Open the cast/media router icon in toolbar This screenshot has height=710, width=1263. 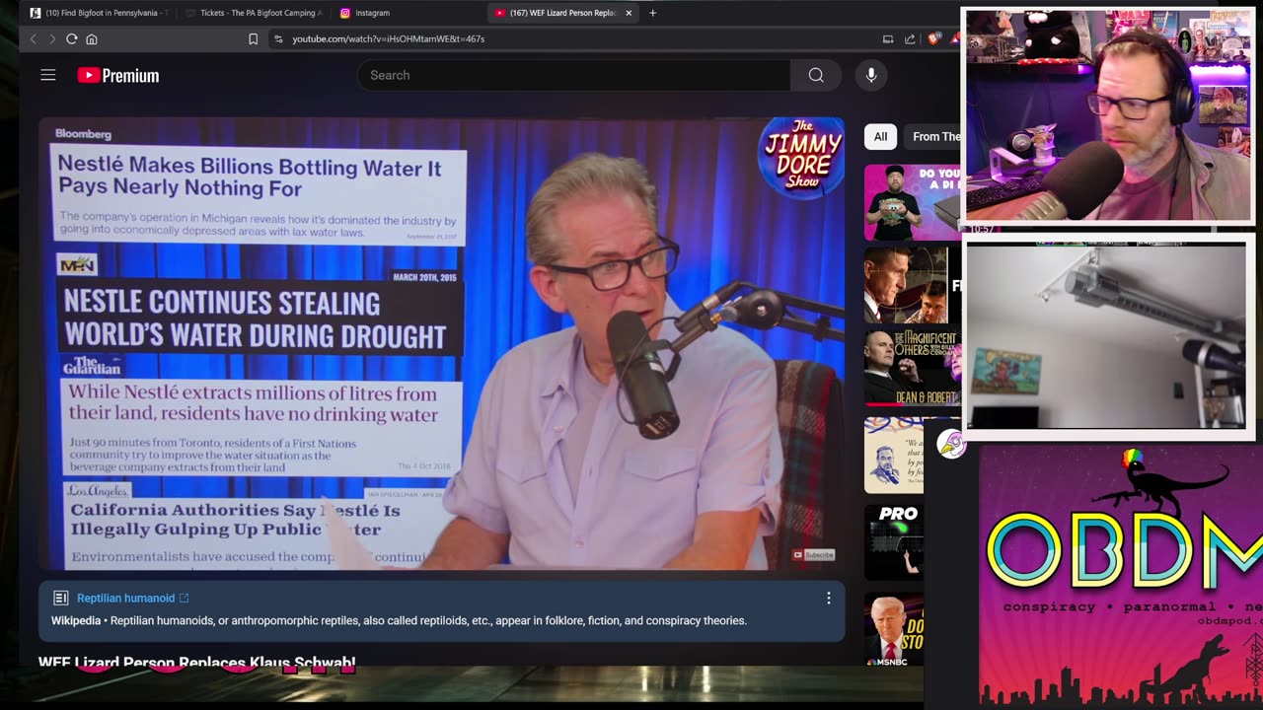point(888,38)
